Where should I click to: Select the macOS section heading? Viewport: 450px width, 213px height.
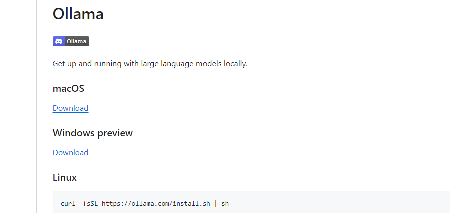tap(68, 89)
